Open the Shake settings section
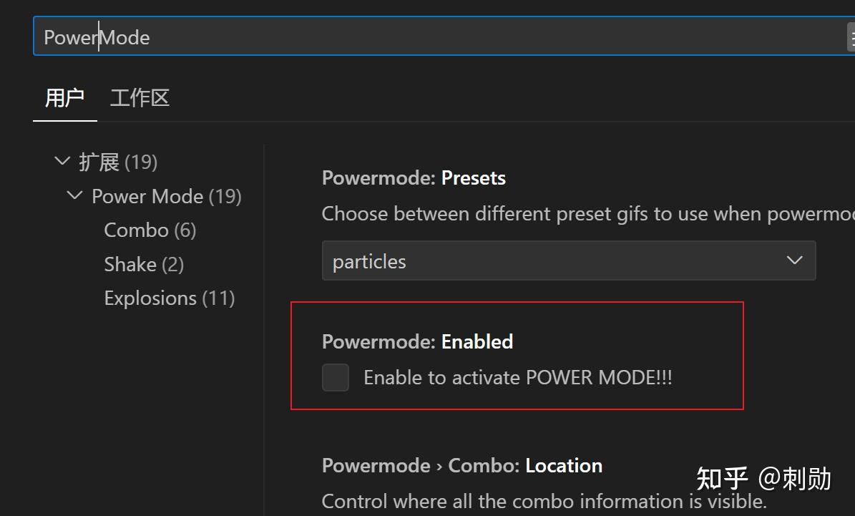This screenshot has width=855, height=516. [143, 264]
